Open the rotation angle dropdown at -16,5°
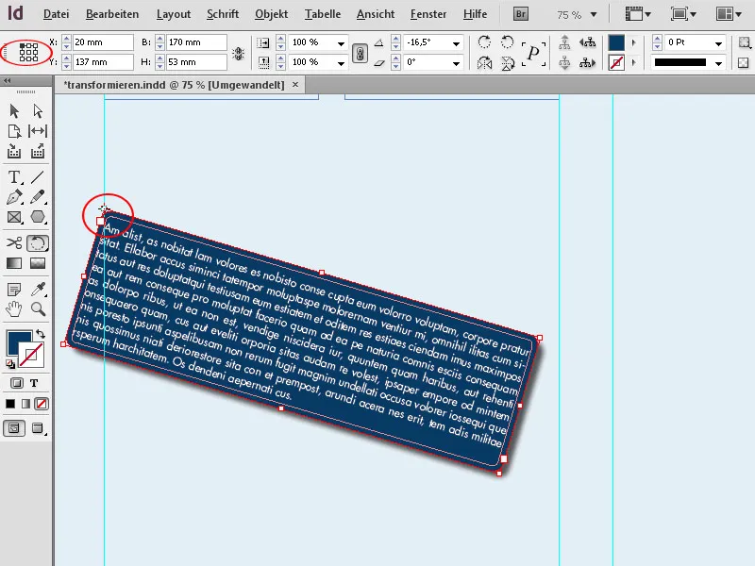Image resolution: width=755 pixels, height=566 pixels. (456, 42)
